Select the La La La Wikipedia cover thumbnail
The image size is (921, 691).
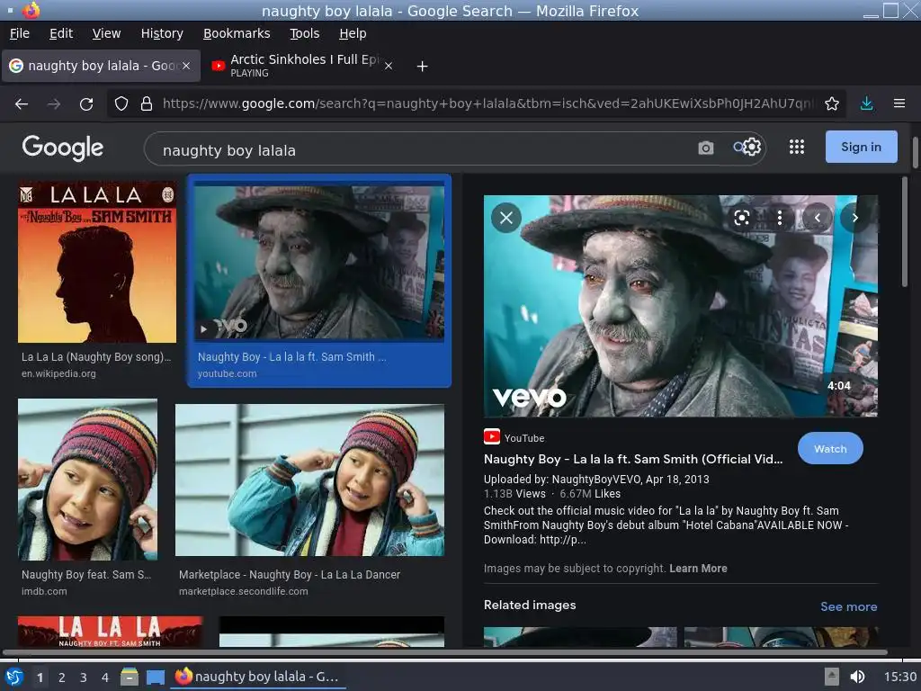click(97, 262)
